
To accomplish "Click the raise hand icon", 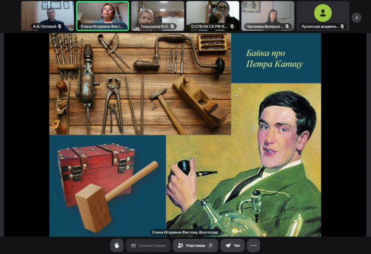I will pyautogui.click(x=117, y=246).
